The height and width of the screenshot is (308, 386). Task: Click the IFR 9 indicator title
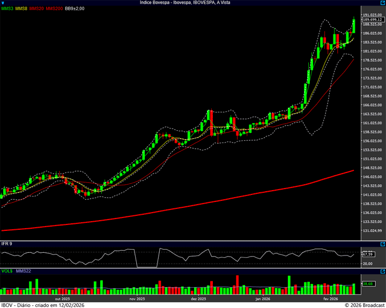(x=7, y=244)
